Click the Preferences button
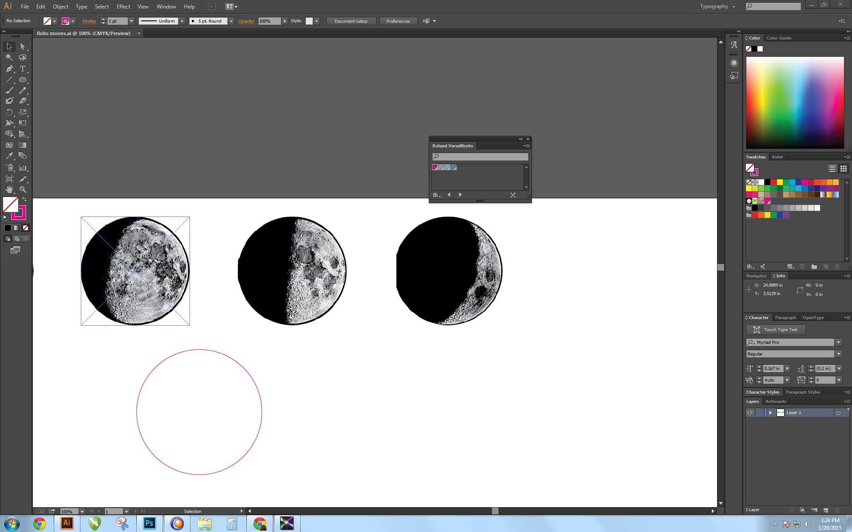 tap(398, 21)
